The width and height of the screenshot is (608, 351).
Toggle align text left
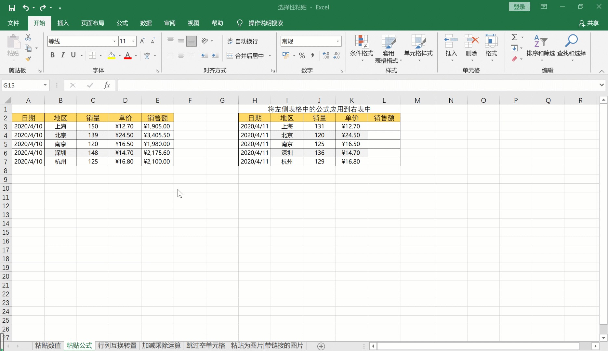point(170,56)
